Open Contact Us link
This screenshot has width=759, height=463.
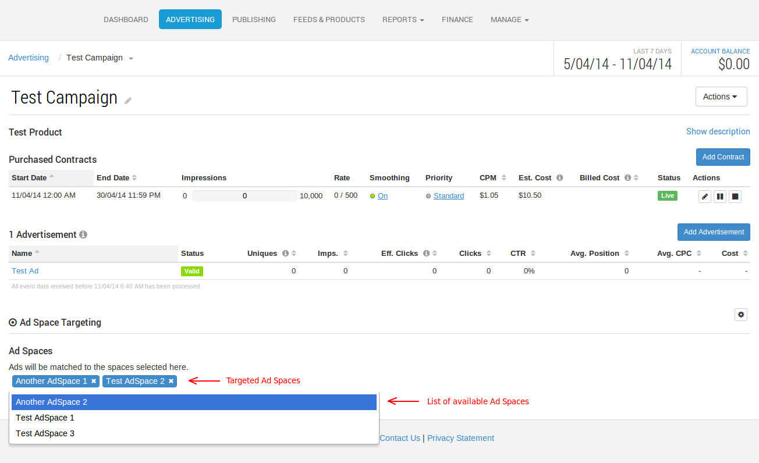coord(400,438)
